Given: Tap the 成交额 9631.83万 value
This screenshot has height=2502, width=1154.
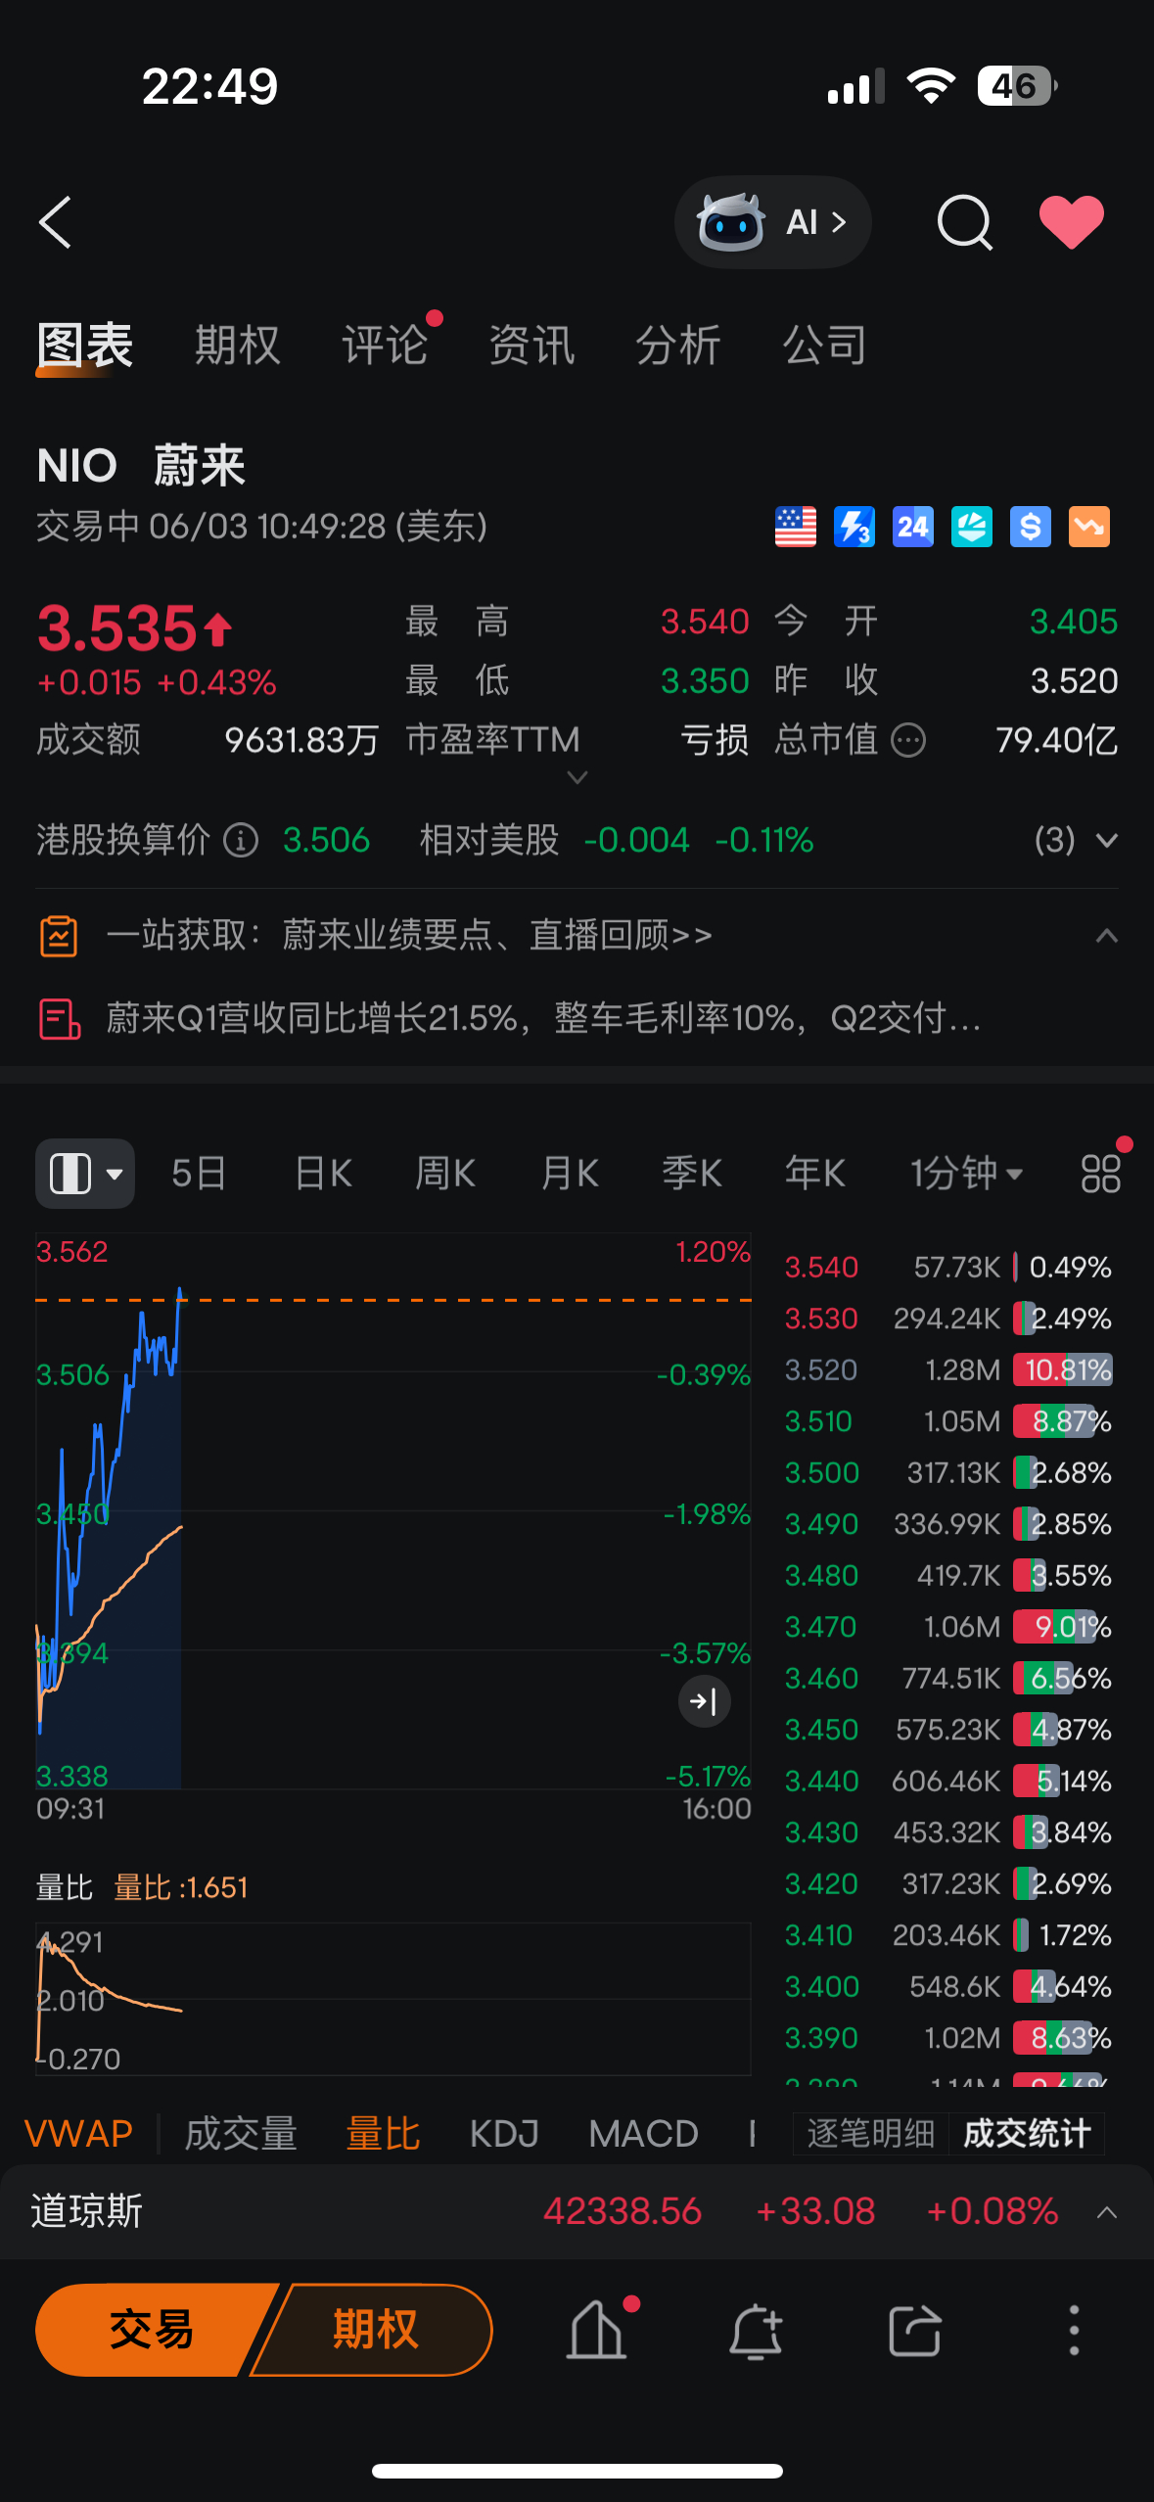Looking at the screenshot, I should pos(301,740).
